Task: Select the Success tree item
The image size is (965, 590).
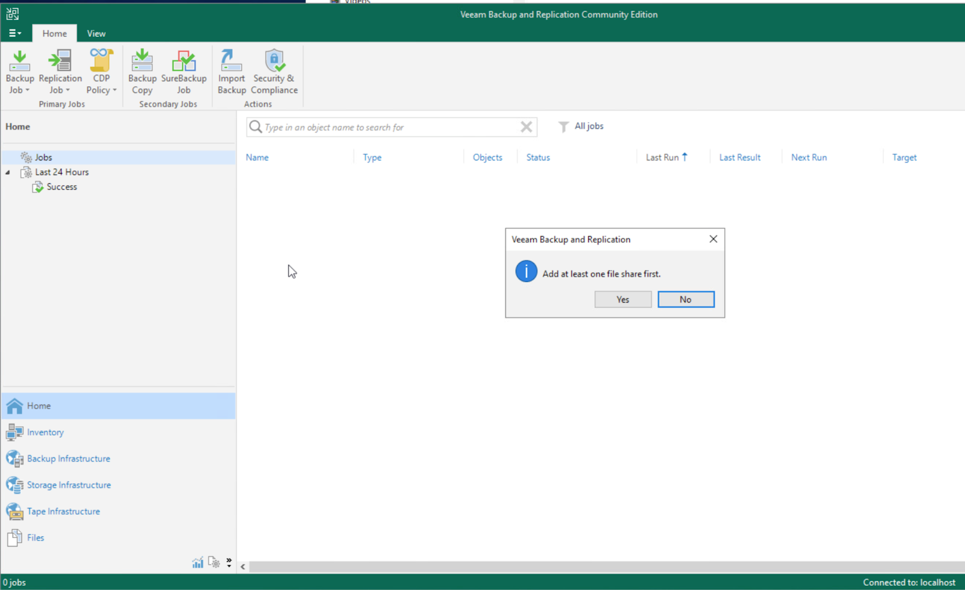Action: point(62,187)
